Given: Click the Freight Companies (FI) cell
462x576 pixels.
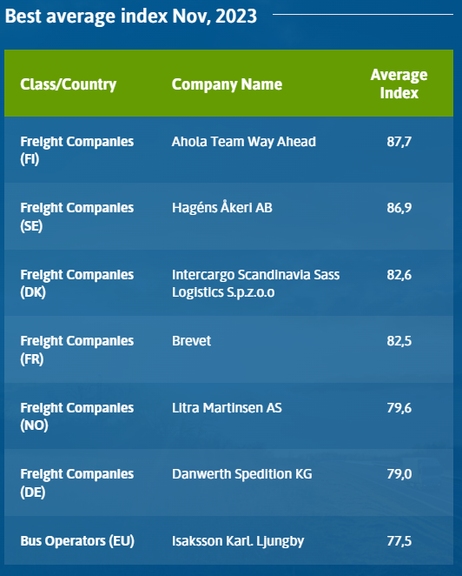Looking at the screenshot, I should (77, 151).
